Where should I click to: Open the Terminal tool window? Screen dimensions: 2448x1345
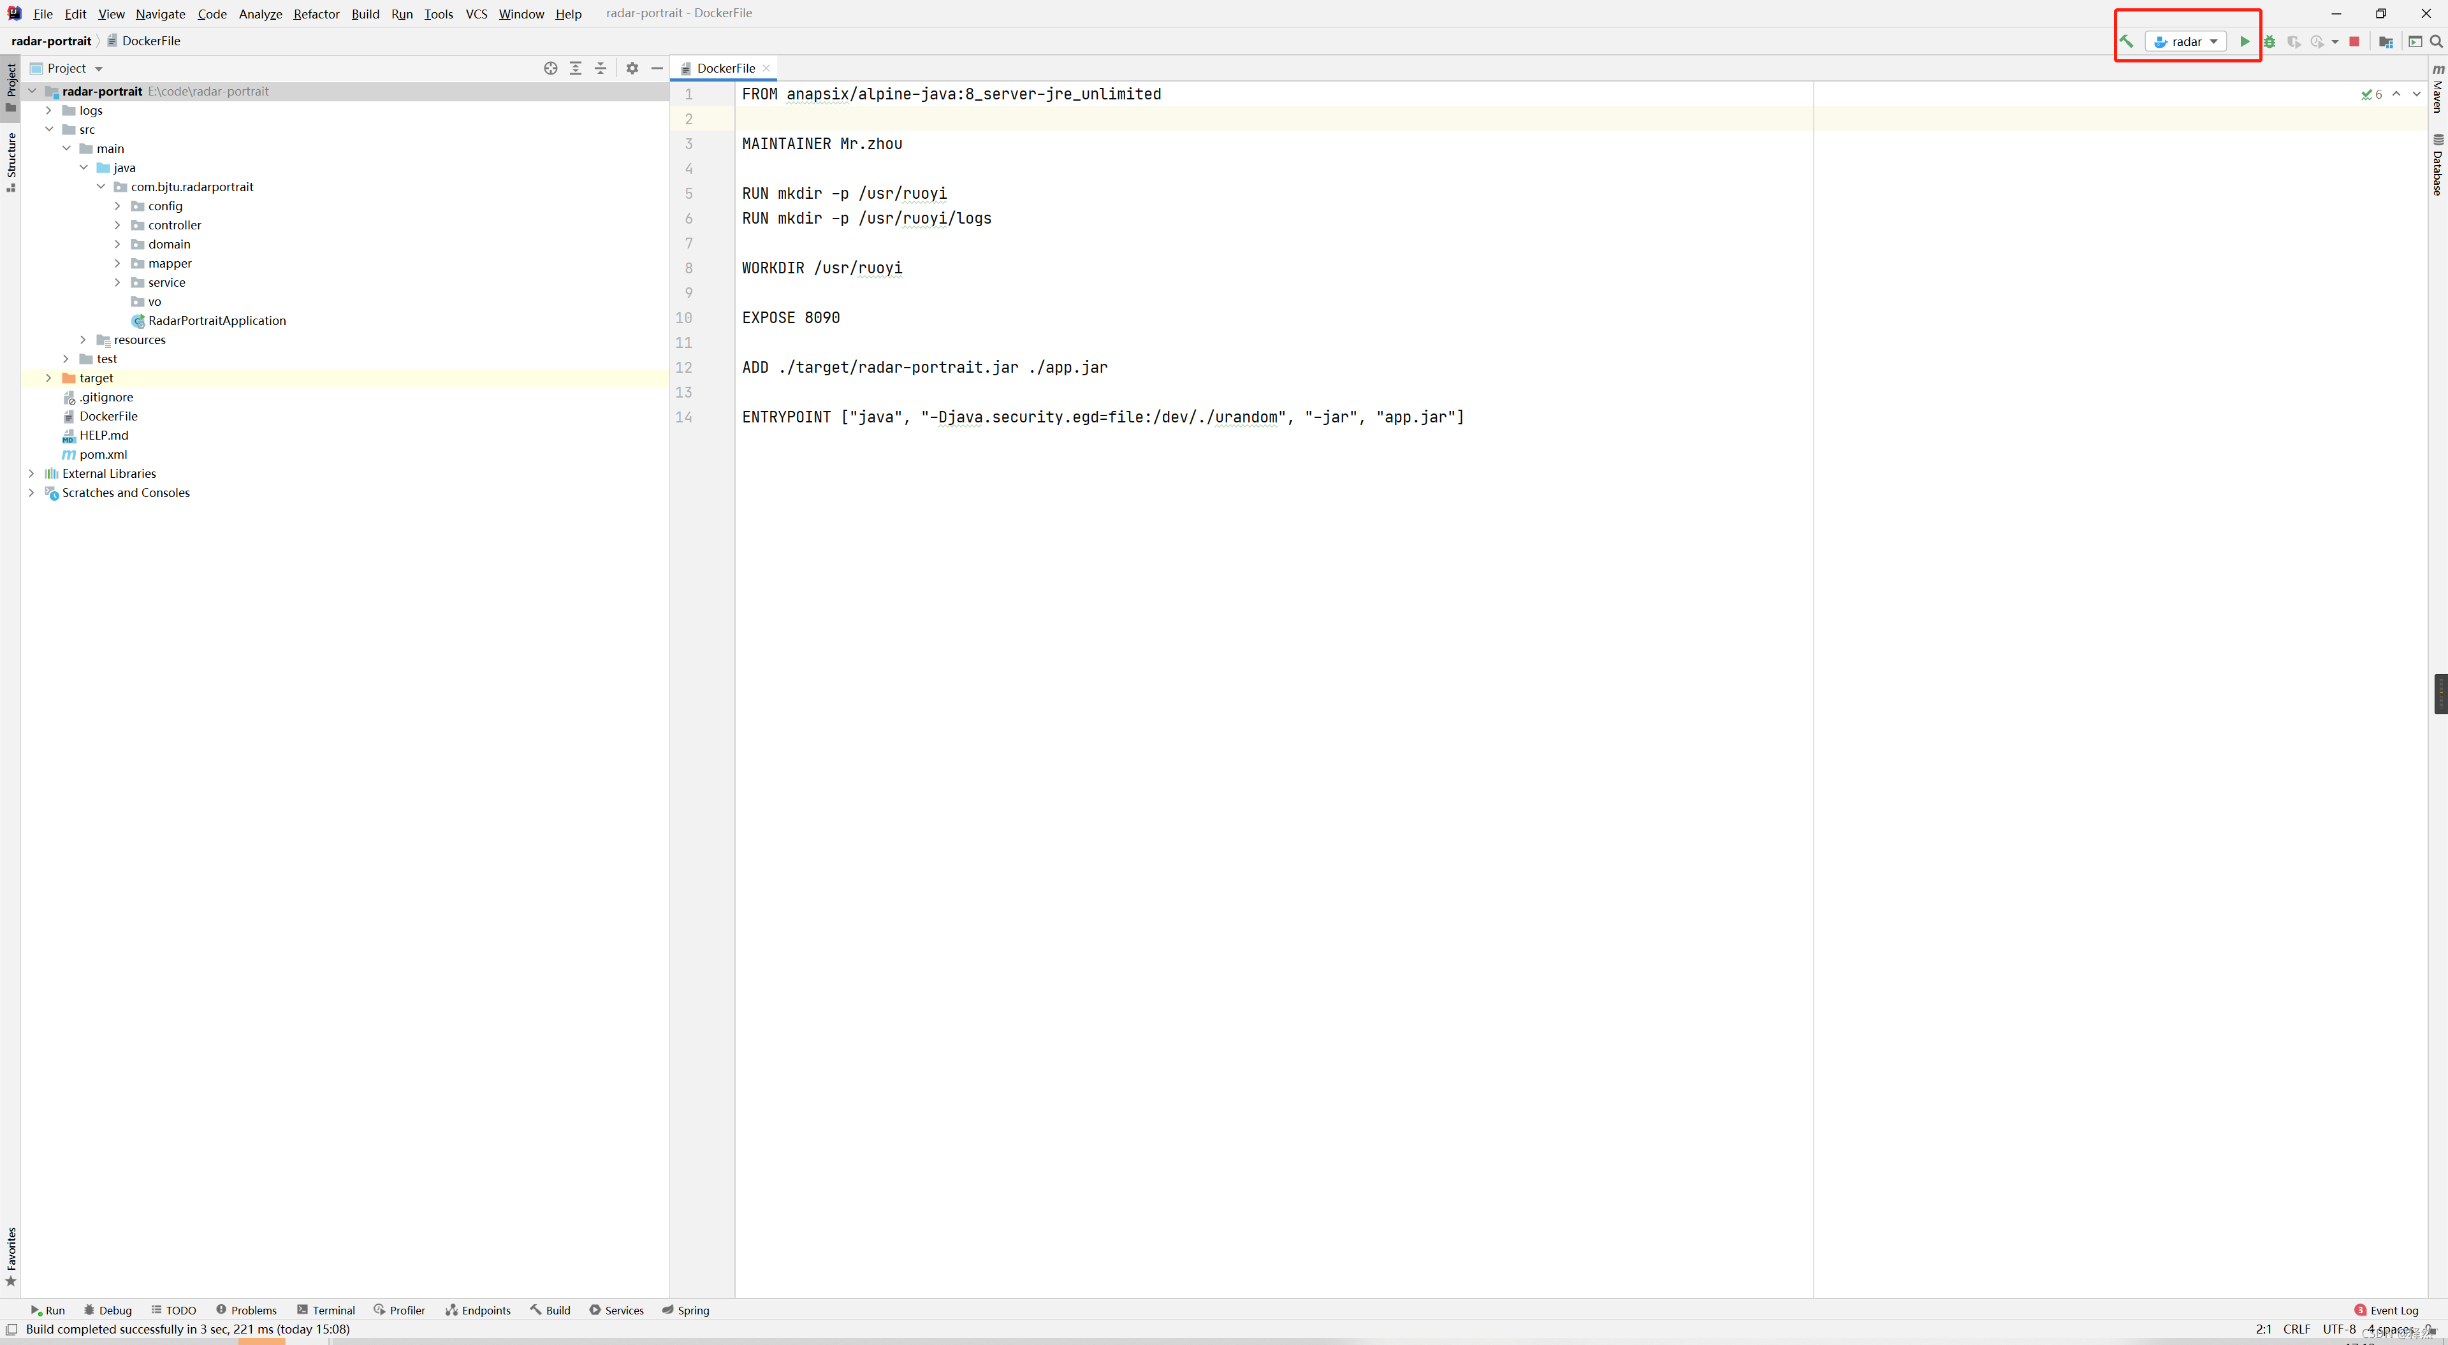coord(325,1310)
